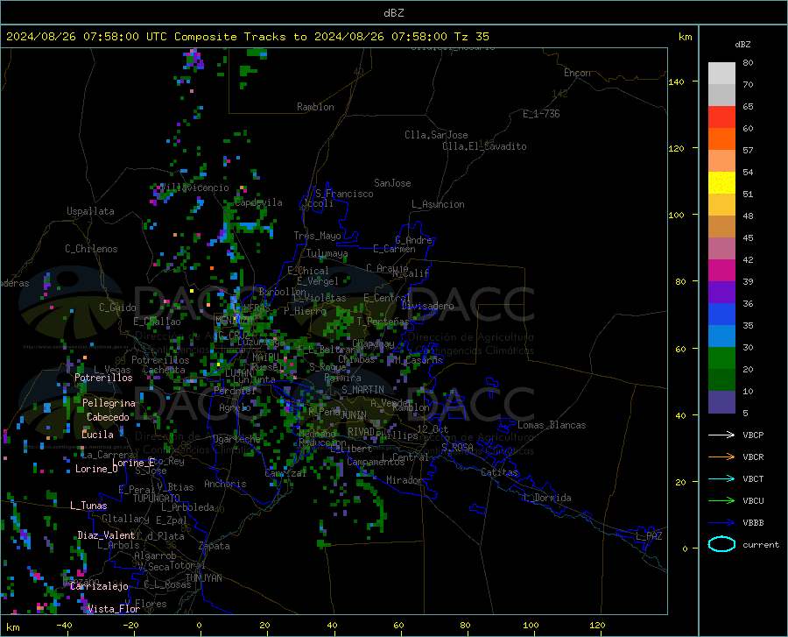The width and height of the screenshot is (788, 637).
Task: Click the 120 km x-axis tick label
Action: pyautogui.click(x=597, y=625)
